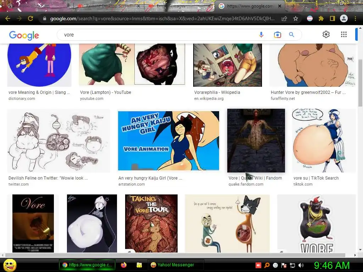Image resolution: width=363 pixels, height=272 pixels.
Task: Click the share page icon in address bar
Action: pos(284,18)
